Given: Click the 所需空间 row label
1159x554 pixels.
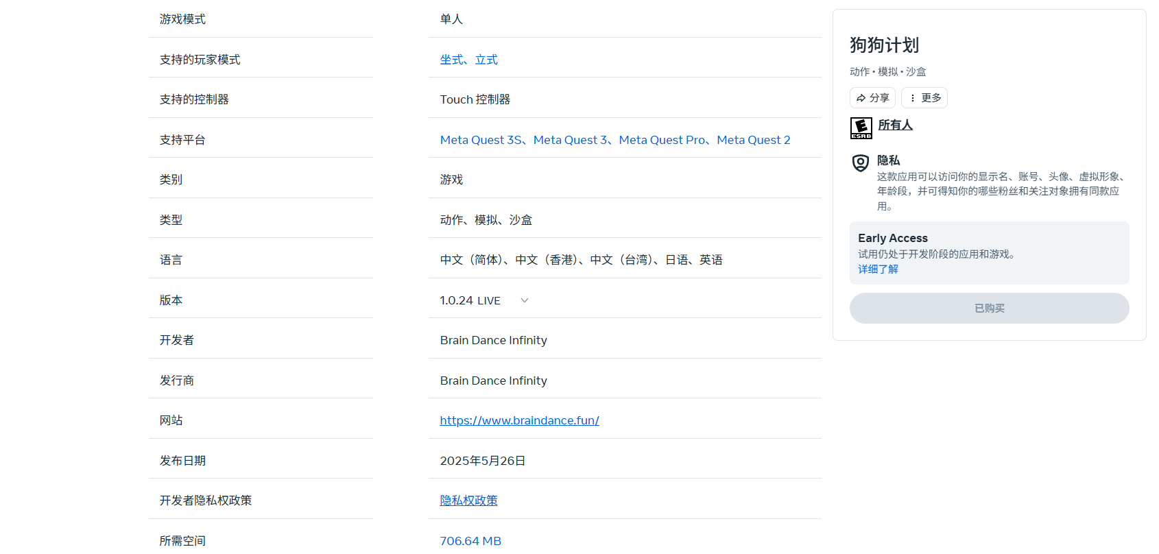Looking at the screenshot, I should tap(182, 541).
